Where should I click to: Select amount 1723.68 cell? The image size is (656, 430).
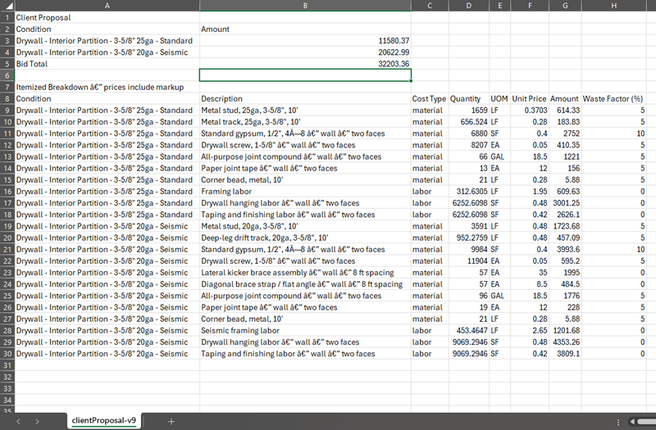pos(565,226)
